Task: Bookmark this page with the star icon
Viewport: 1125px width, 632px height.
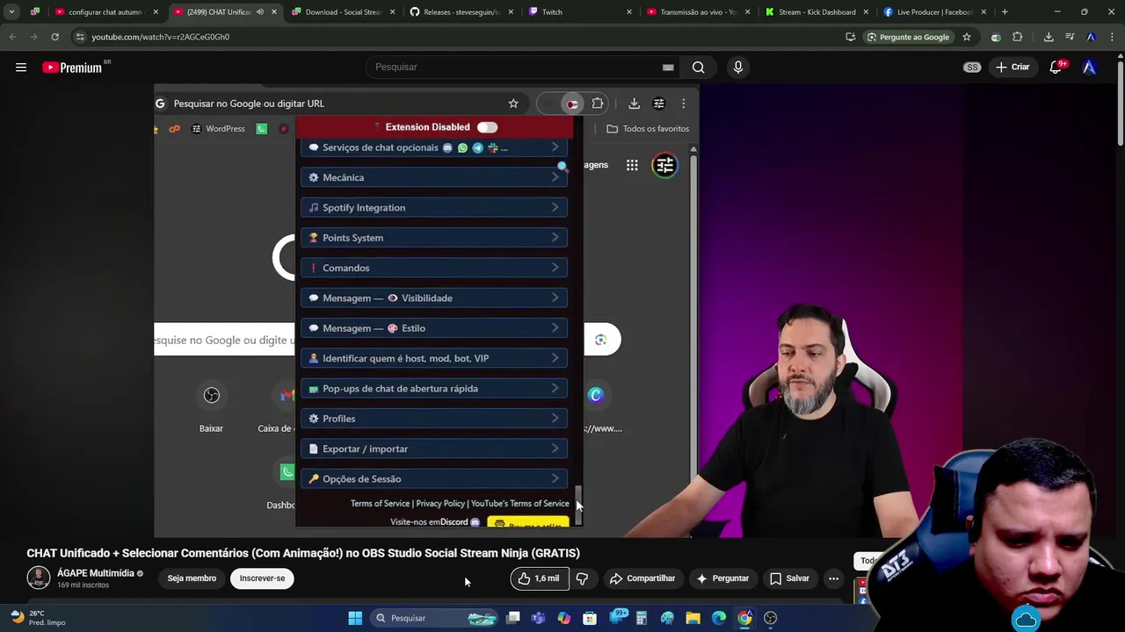Action: pos(967,37)
